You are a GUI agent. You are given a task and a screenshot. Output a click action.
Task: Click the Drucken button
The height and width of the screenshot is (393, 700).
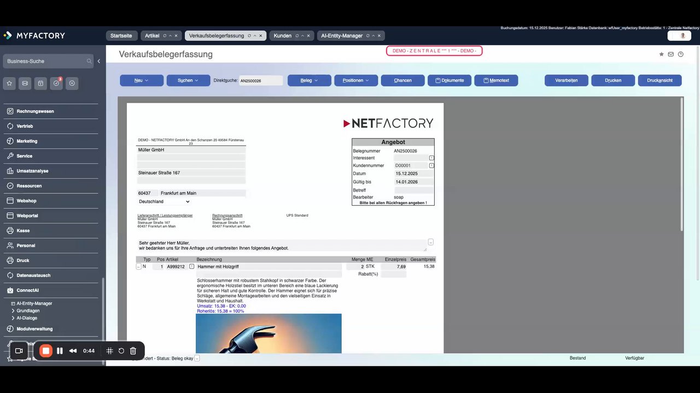(613, 80)
